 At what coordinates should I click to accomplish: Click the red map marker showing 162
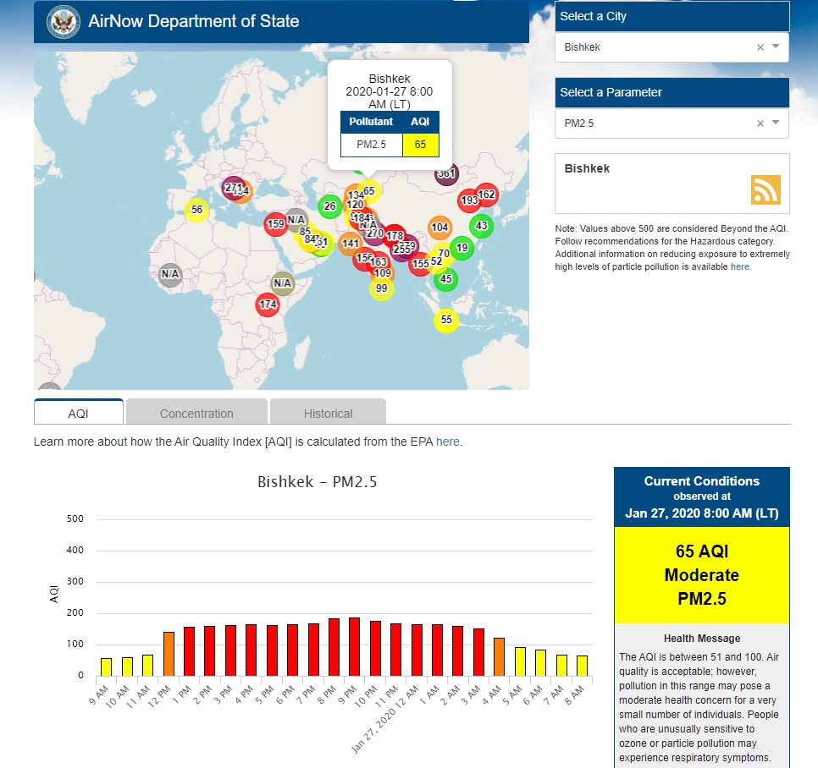486,195
